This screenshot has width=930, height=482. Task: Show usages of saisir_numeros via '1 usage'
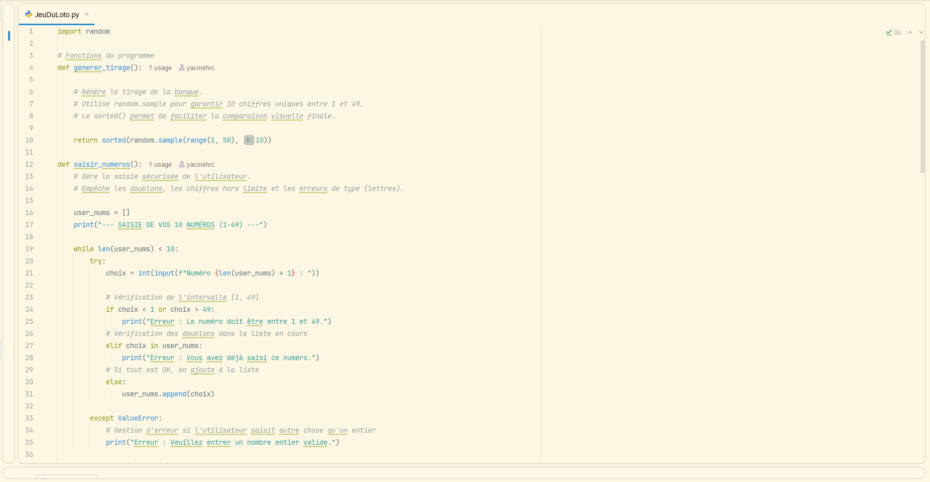[x=160, y=165]
